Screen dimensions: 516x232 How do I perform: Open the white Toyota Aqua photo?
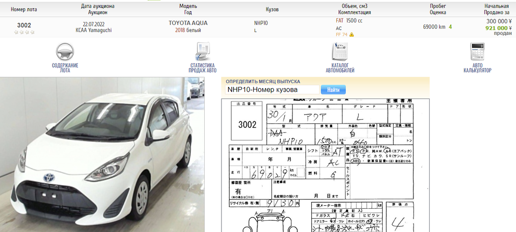click(x=102, y=155)
